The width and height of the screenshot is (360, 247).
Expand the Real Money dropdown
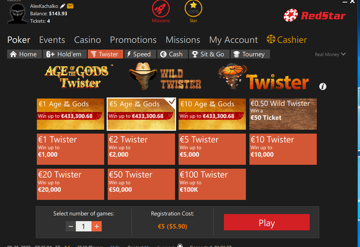[x=330, y=54]
